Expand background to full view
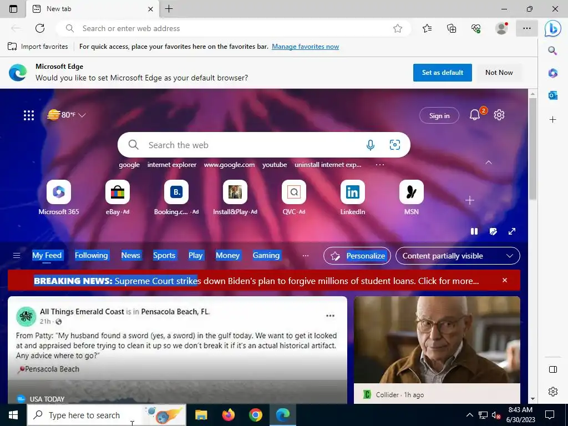 coord(512,231)
